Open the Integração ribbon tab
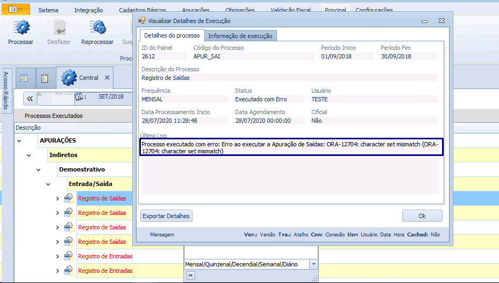This screenshot has width=499, height=283. pyautogui.click(x=89, y=10)
